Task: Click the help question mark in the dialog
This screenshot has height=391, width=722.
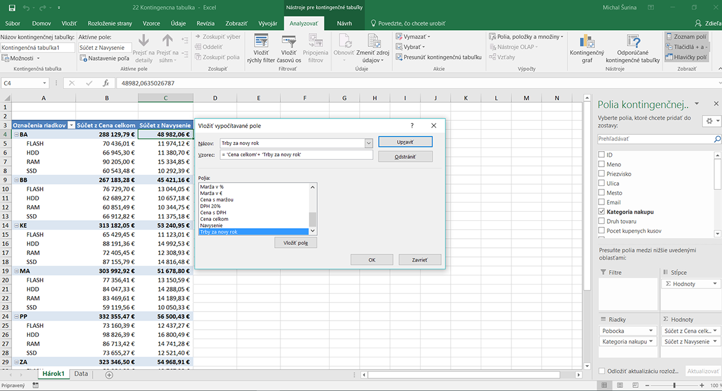Action: pyautogui.click(x=412, y=125)
